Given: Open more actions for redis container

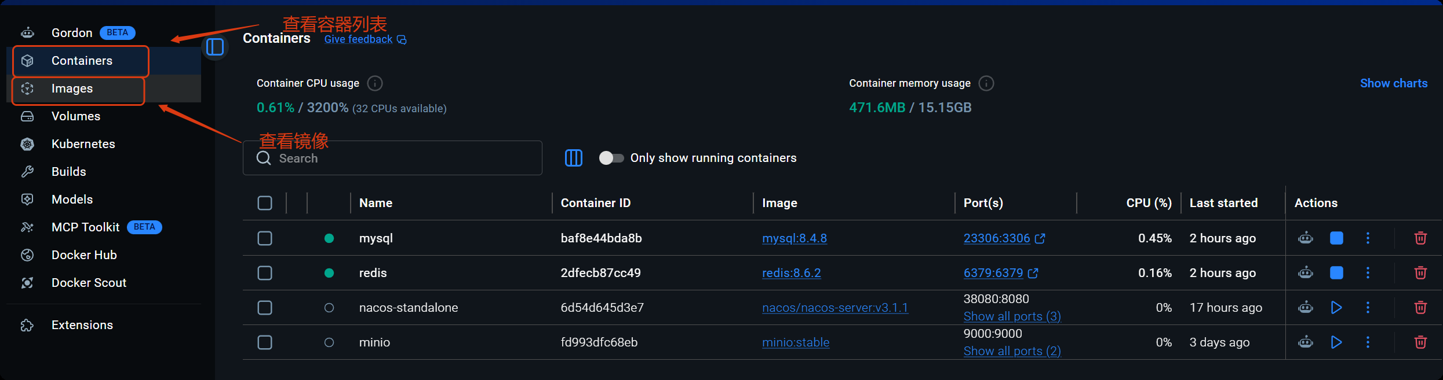Looking at the screenshot, I should [x=1368, y=273].
